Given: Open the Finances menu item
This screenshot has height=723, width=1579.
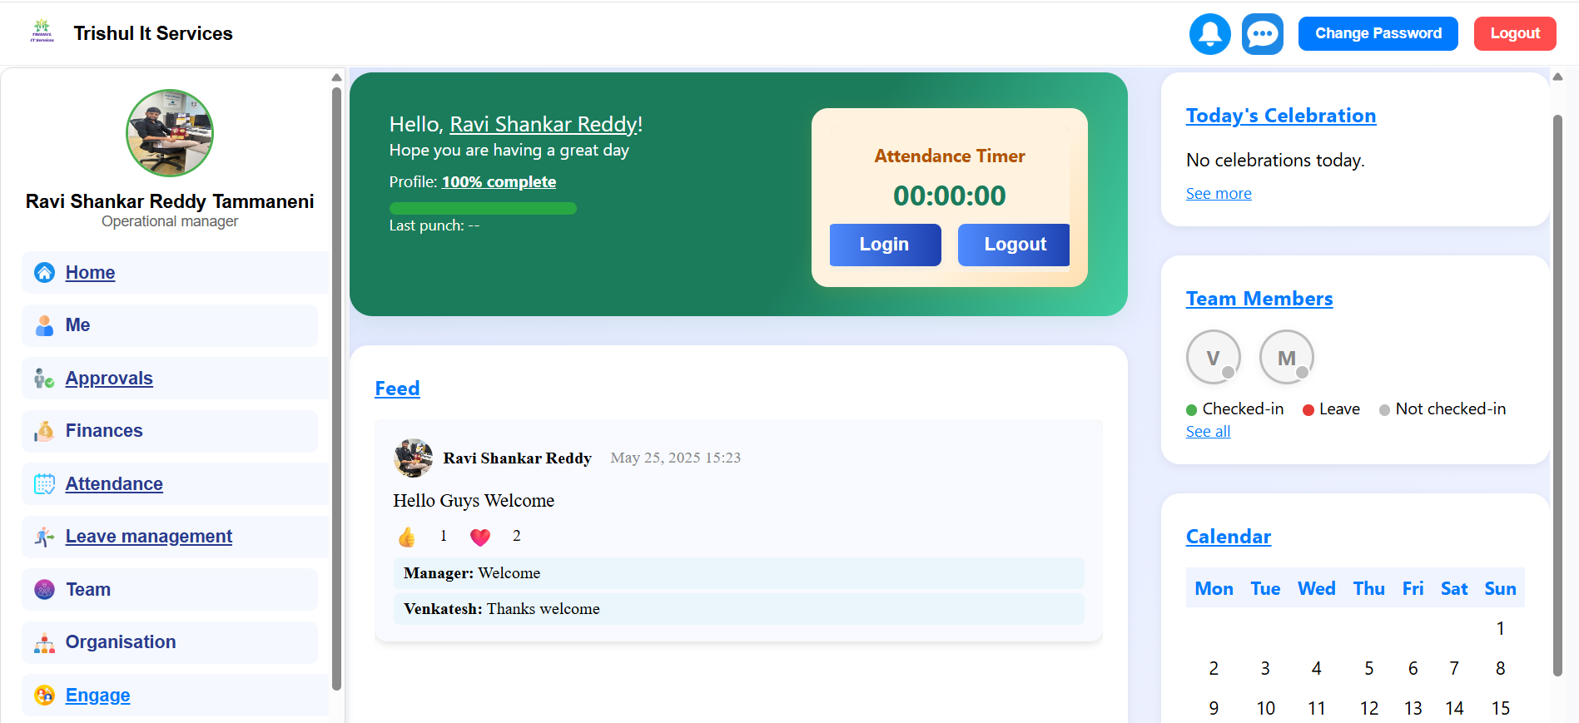Looking at the screenshot, I should pyautogui.click(x=170, y=431).
